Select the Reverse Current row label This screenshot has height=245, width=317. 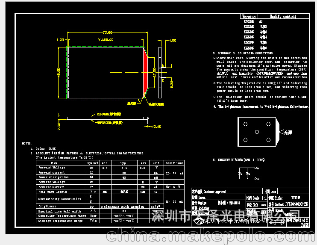tap(52, 187)
